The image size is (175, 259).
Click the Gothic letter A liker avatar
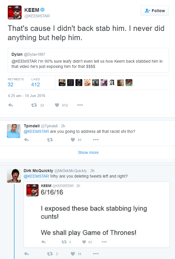pyautogui.click(x=112, y=83)
